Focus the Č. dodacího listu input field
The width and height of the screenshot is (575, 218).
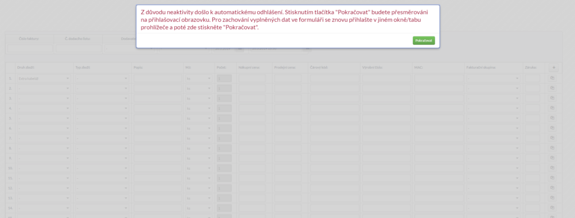79,48
